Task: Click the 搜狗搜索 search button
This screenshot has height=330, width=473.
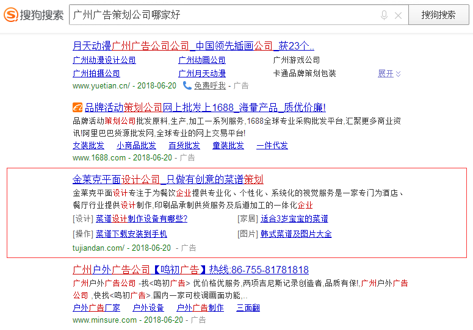Action: tap(439, 15)
